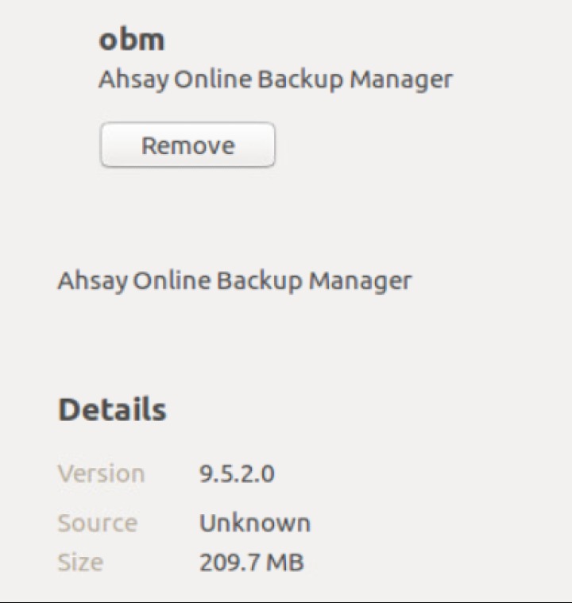Select the version number 9.5.2.0
Screen dimensions: 572x603
(237, 474)
